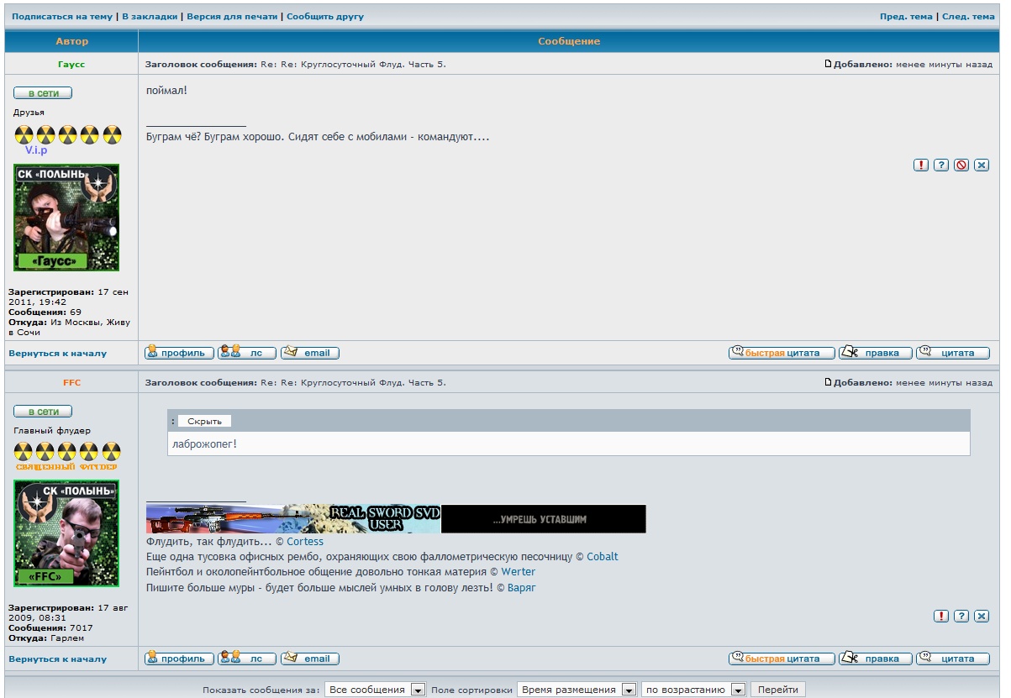Open the 'Все сообщения' dropdown
This screenshot has height=698, width=1011.
[376, 690]
